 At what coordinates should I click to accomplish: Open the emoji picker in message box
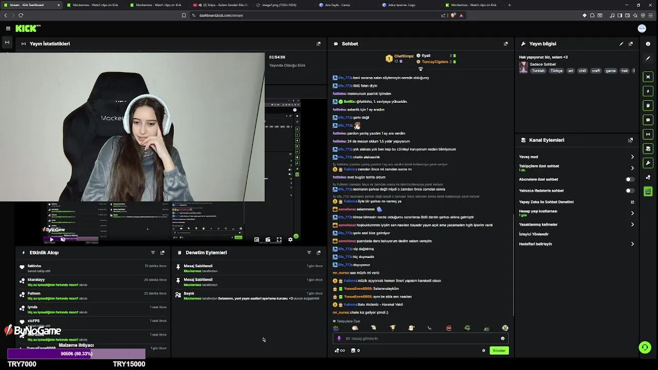pyautogui.click(x=503, y=339)
